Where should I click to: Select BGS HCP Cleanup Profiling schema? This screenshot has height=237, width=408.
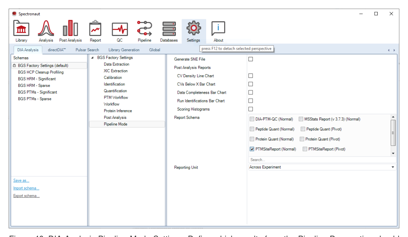[x=41, y=72]
